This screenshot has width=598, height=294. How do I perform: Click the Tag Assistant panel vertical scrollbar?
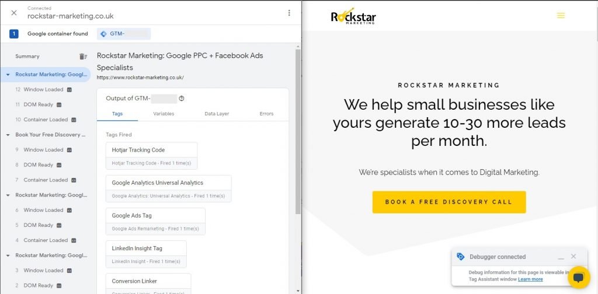pyautogui.click(x=298, y=131)
